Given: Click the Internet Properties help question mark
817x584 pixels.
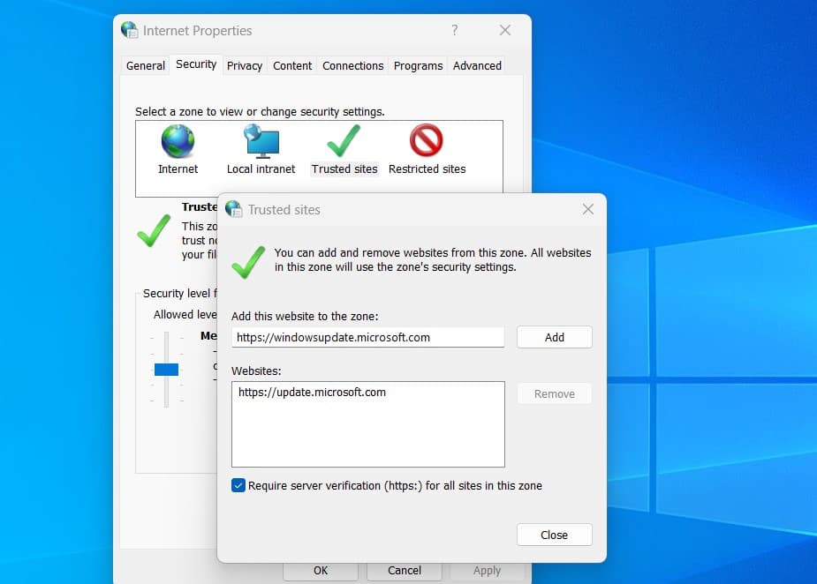Looking at the screenshot, I should point(455,30).
